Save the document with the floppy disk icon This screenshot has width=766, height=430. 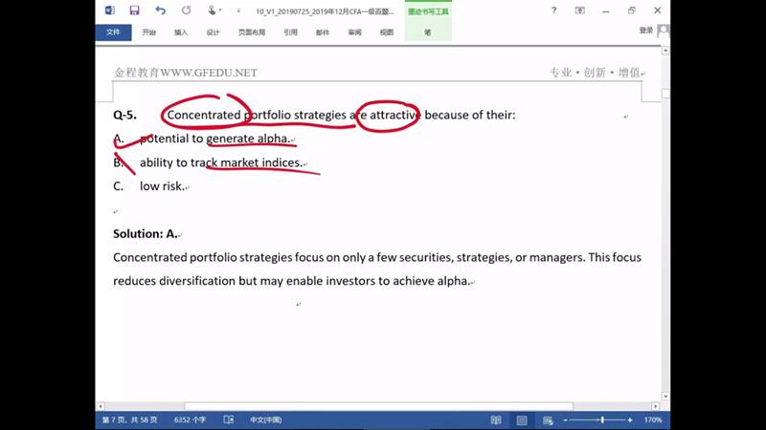[134, 11]
